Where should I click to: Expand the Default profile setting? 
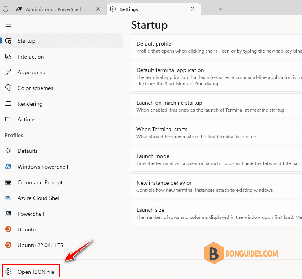pos(216,47)
